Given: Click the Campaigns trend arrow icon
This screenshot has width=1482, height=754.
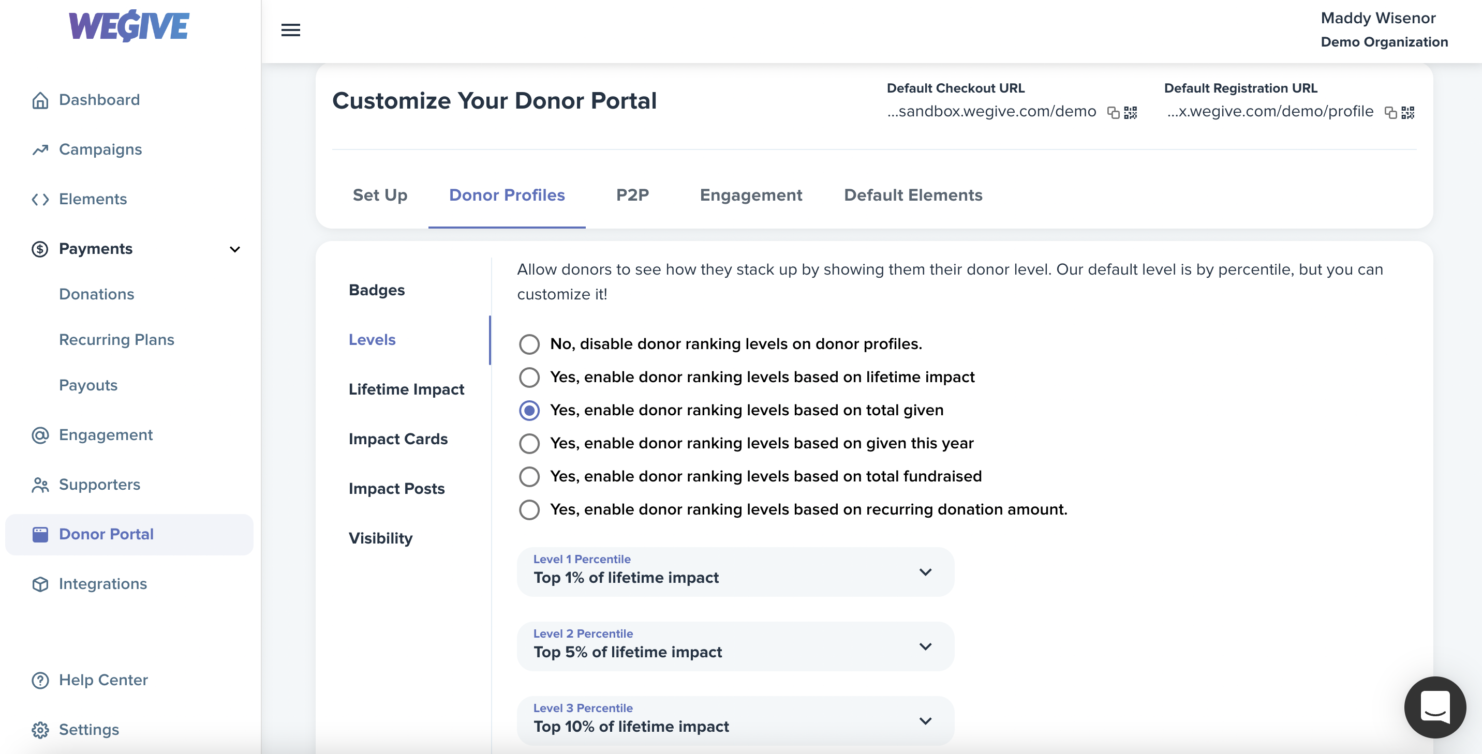Looking at the screenshot, I should point(40,149).
